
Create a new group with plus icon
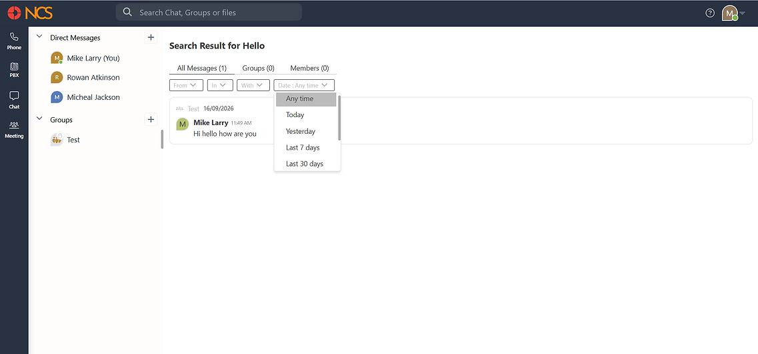(x=151, y=120)
